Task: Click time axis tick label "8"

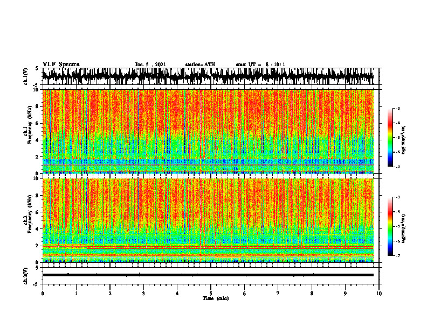Action: [x=312, y=294]
